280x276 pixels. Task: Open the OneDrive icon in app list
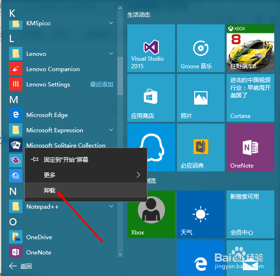16,237
